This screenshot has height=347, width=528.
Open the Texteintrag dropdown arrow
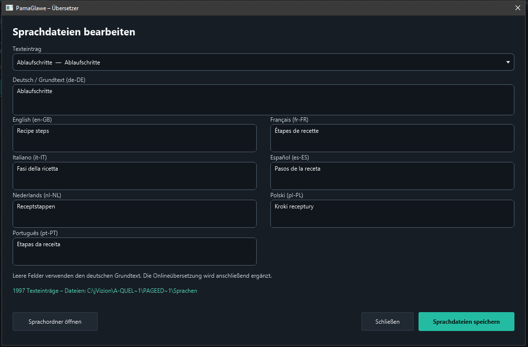tap(508, 63)
